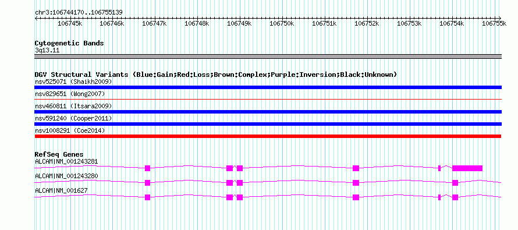
Task: Open the nsv1008291 (Coe2014) variant label
Action: tap(70, 131)
